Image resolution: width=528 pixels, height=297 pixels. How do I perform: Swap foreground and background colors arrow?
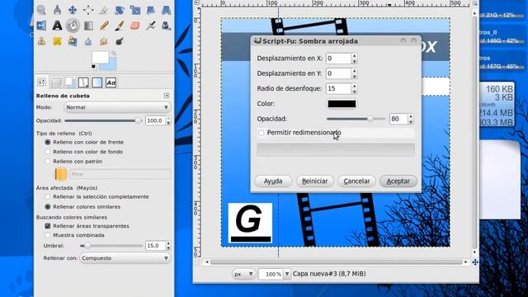114,53
